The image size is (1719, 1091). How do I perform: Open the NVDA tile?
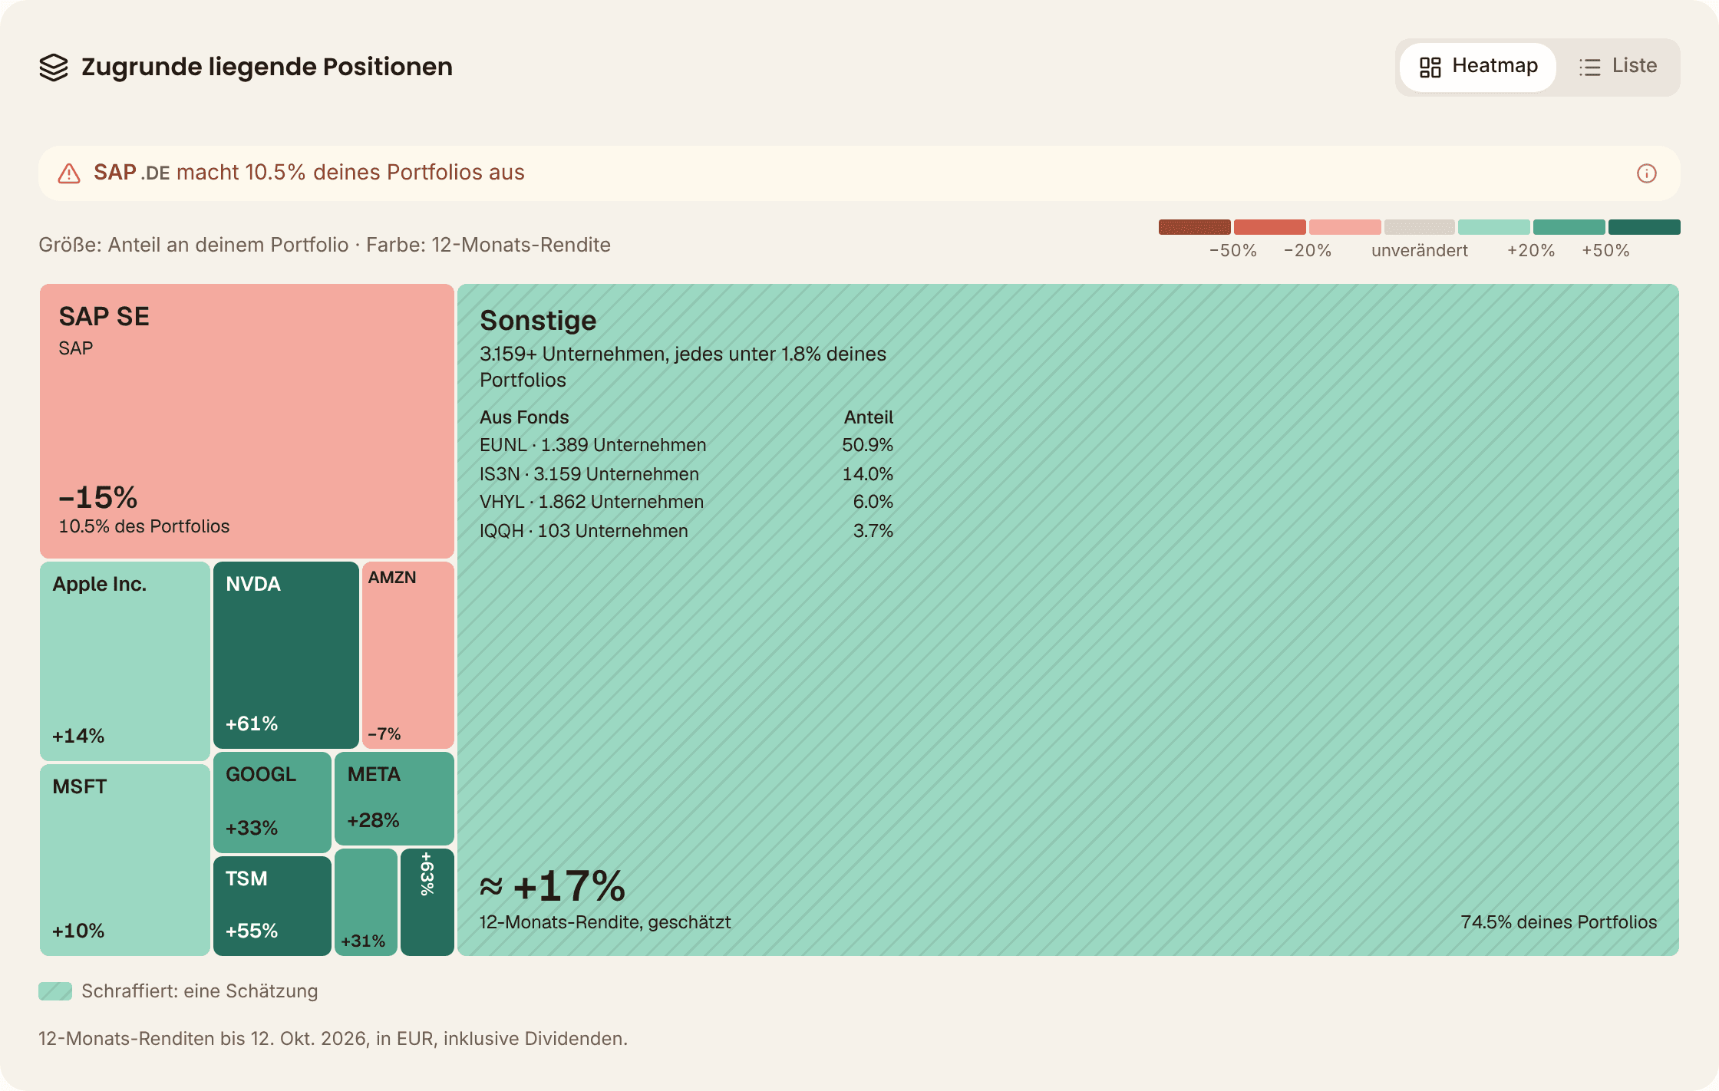[x=286, y=655]
